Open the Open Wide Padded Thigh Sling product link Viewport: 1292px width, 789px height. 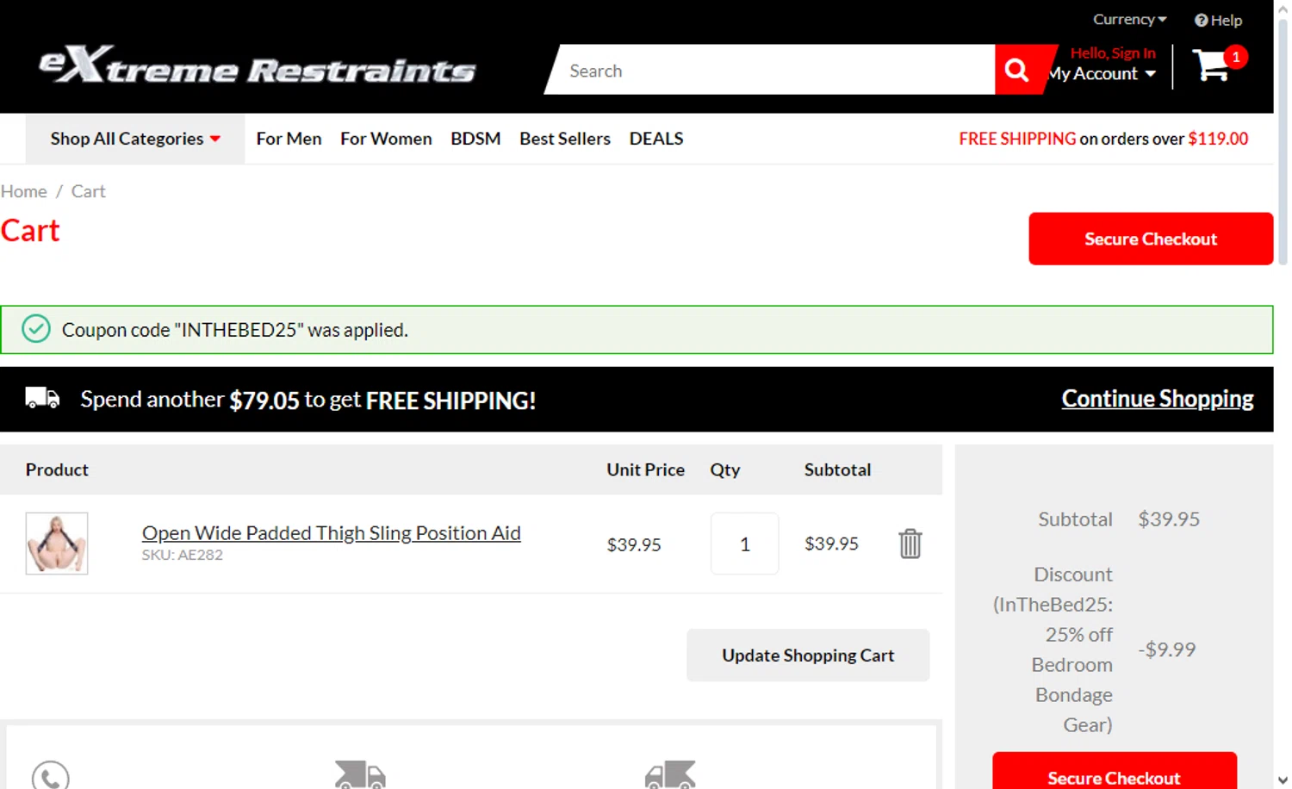click(332, 533)
